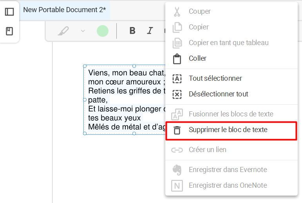Click the select-all icon
302x203 pixels.
[x=177, y=78]
